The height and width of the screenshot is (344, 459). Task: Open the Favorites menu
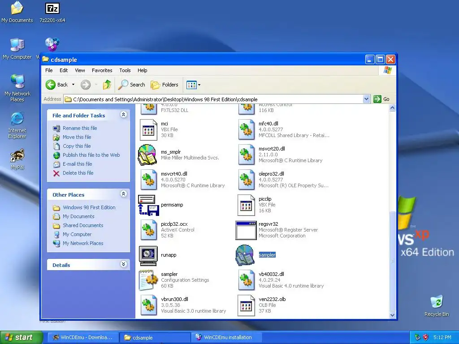(102, 70)
